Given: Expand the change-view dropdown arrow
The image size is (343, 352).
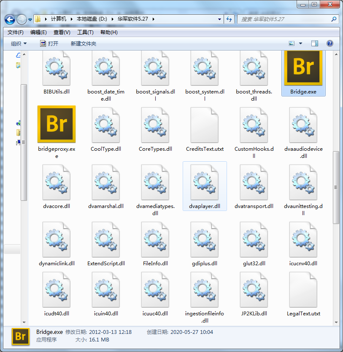Looking at the screenshot, I should [300, 43].
